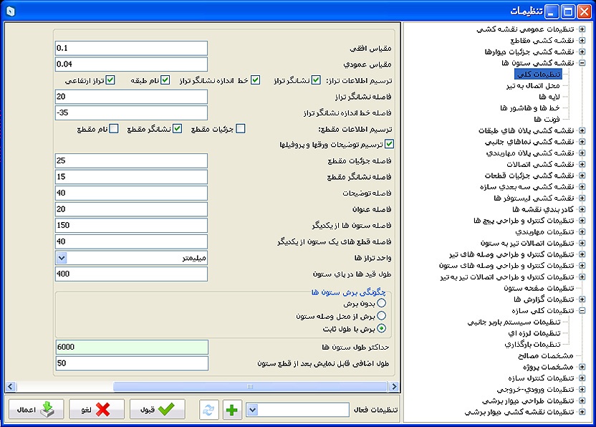Click the blue refresh arrows icon
596x427 pixels.
(x=209, y=409)
